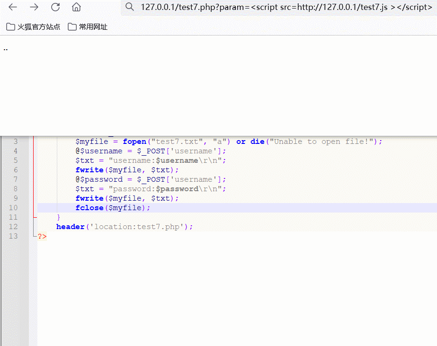
Task: Click the die keyword on line 3
Action: coord(258,142)
